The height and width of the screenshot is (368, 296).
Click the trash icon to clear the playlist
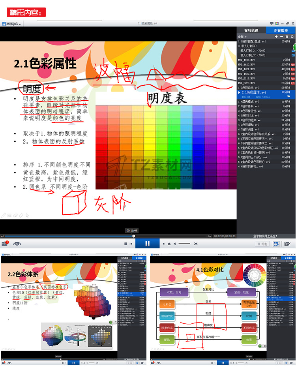tap(287, 37)
